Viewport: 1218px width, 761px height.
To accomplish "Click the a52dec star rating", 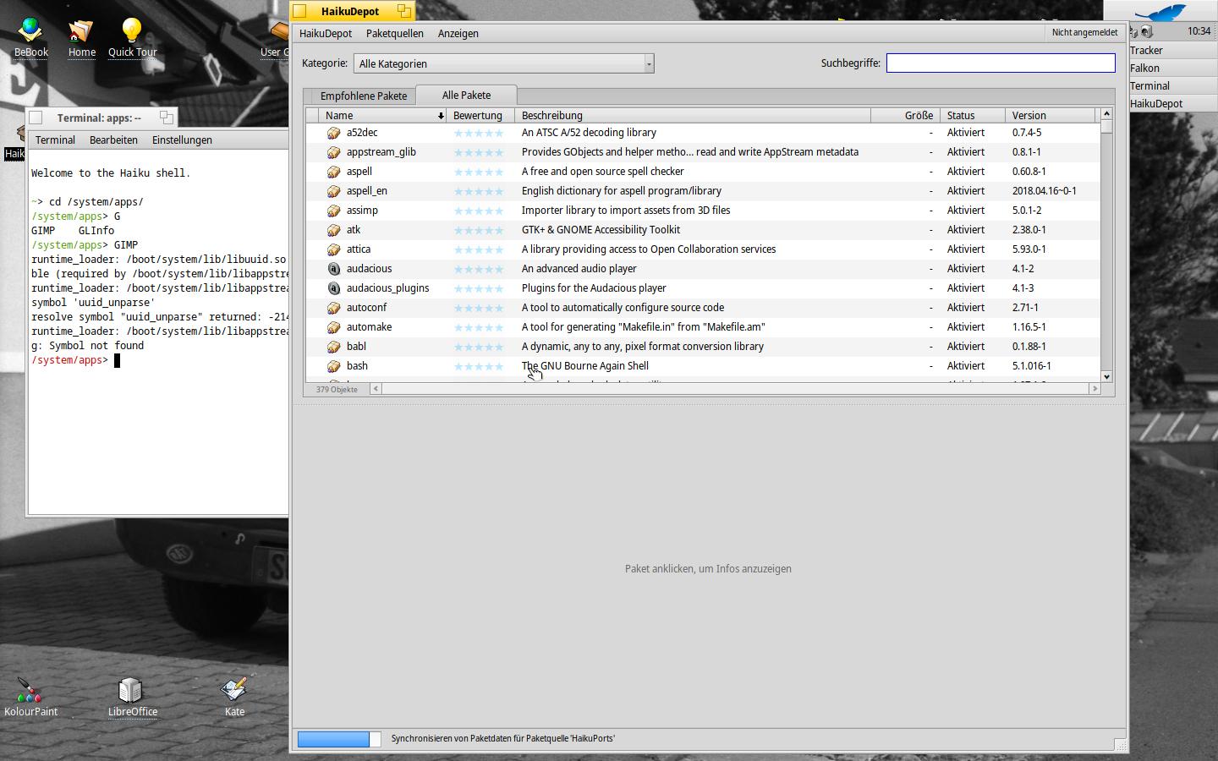I will click(479, 133).
